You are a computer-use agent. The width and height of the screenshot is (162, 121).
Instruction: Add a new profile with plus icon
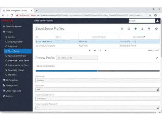point(135,29)
